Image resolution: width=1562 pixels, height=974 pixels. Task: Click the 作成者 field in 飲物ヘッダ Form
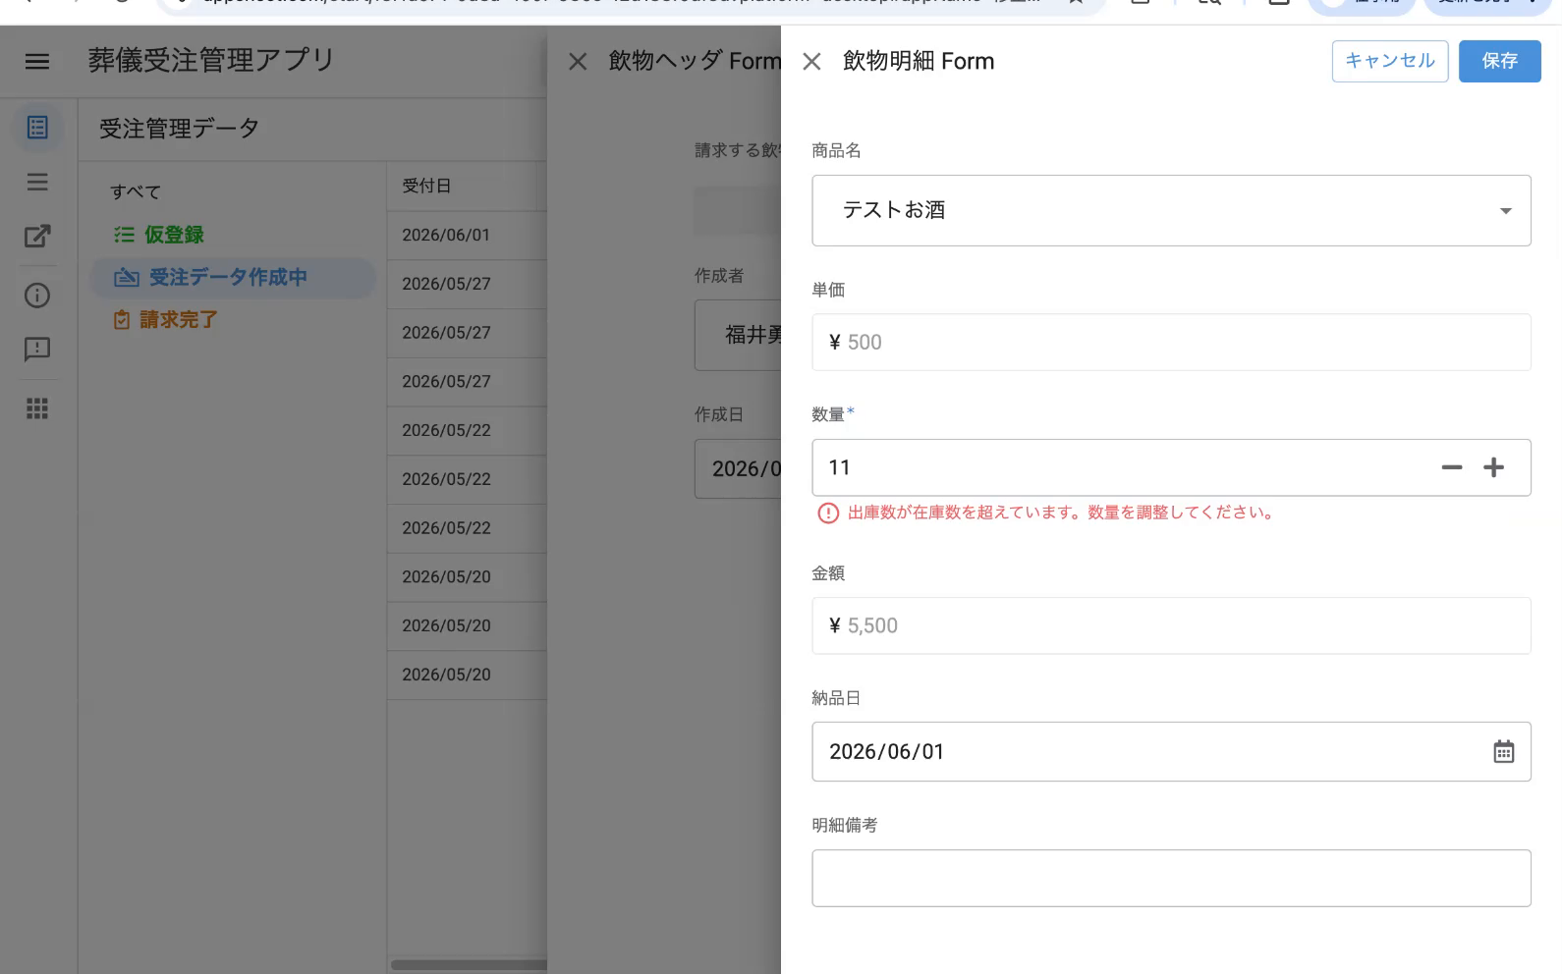tap(738, 335)
